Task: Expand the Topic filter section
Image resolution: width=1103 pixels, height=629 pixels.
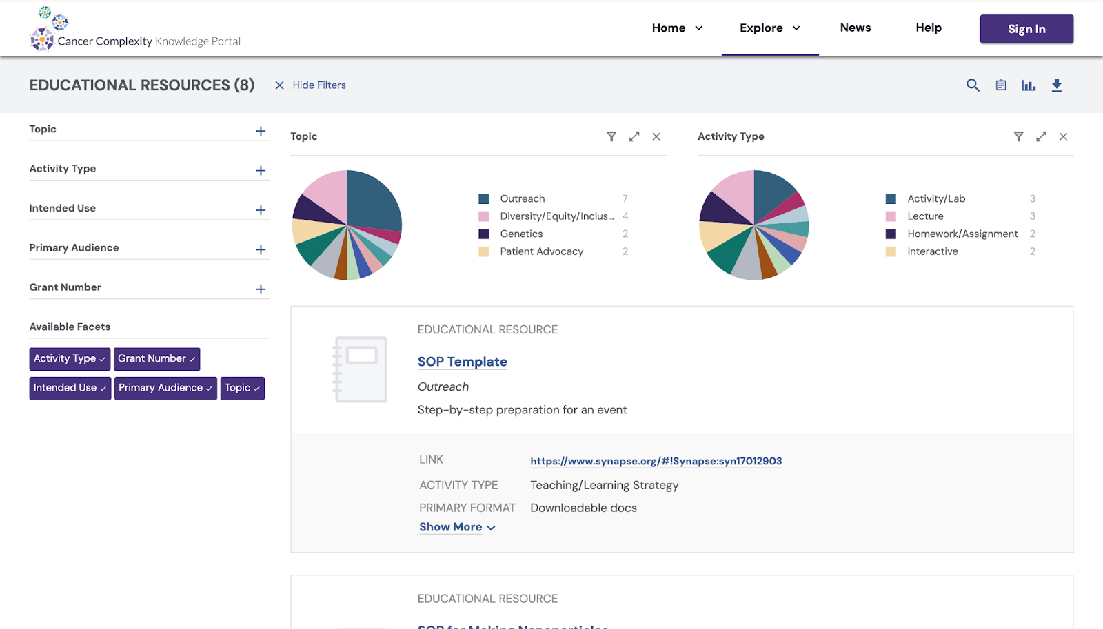Action: (261, 131)
